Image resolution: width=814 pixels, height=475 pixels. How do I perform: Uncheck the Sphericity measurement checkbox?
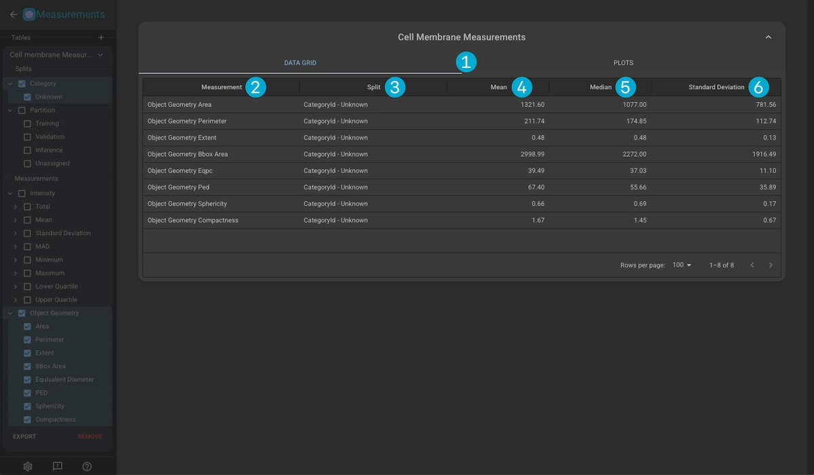[x=27, y=406]
